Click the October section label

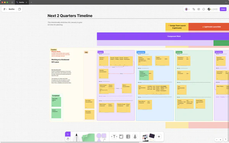coord(179,52)
